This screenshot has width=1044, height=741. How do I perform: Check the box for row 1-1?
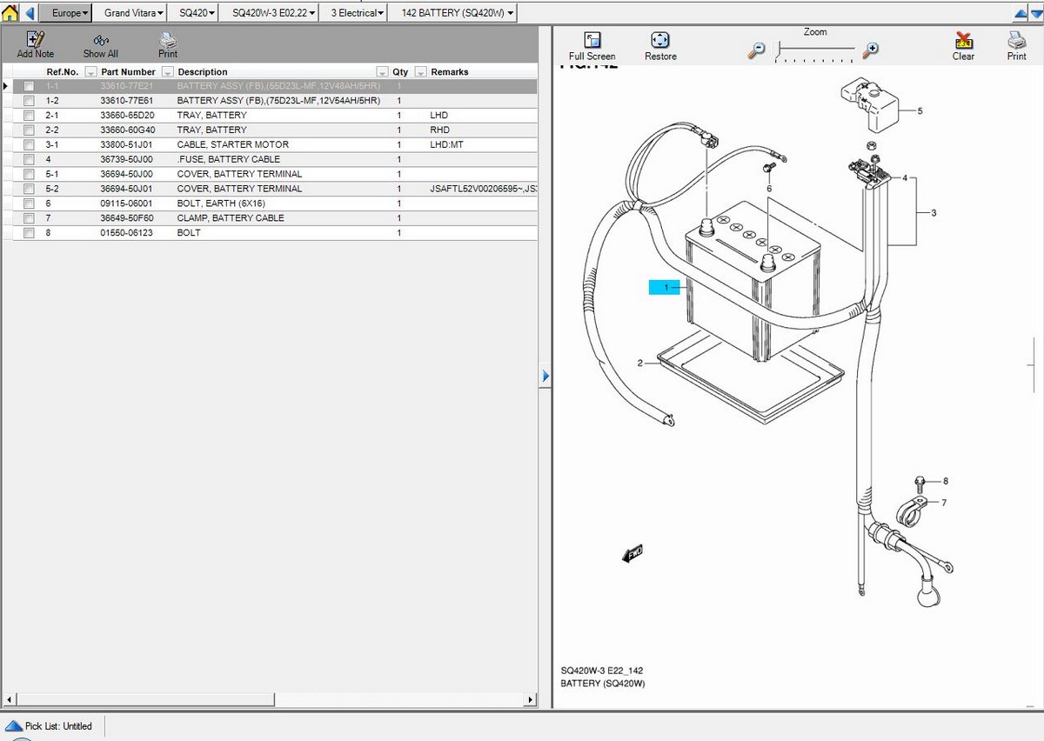pos(29,86)
